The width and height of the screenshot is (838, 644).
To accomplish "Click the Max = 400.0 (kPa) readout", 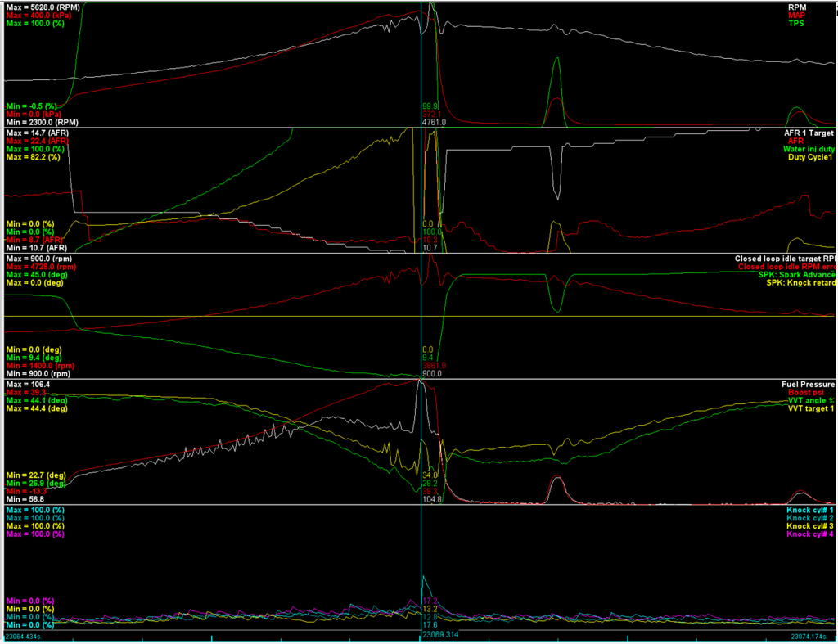I will pos(38,16).
